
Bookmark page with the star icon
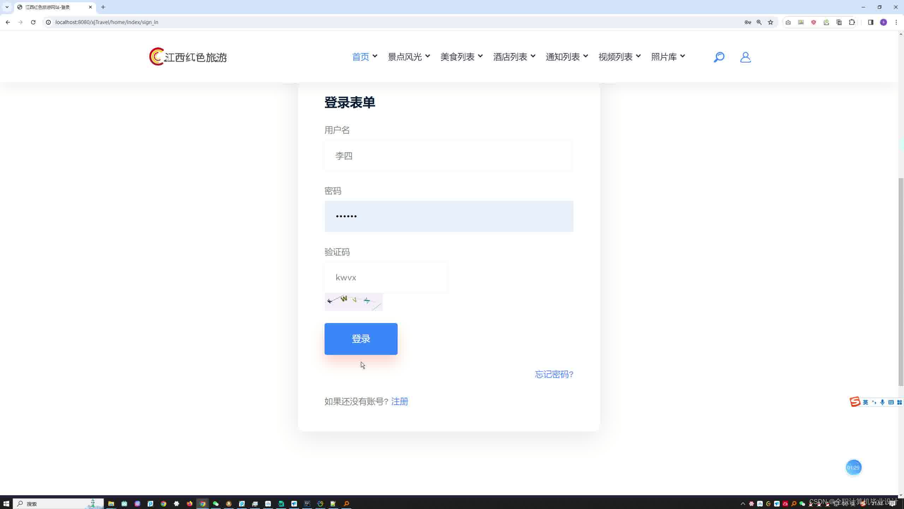click(x=771, y=22)
